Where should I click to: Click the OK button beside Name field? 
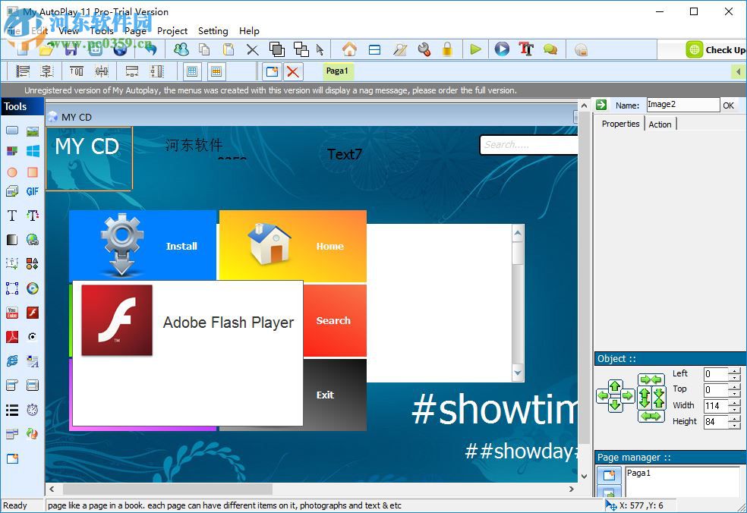729,105
